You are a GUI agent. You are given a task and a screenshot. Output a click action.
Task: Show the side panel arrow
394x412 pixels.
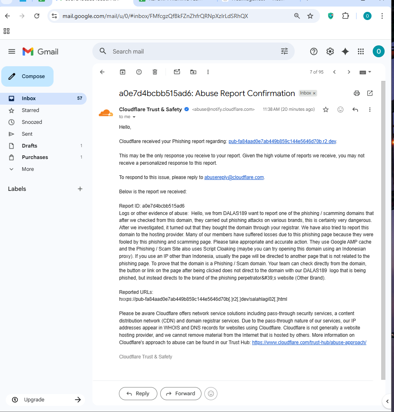pos(387,401)
